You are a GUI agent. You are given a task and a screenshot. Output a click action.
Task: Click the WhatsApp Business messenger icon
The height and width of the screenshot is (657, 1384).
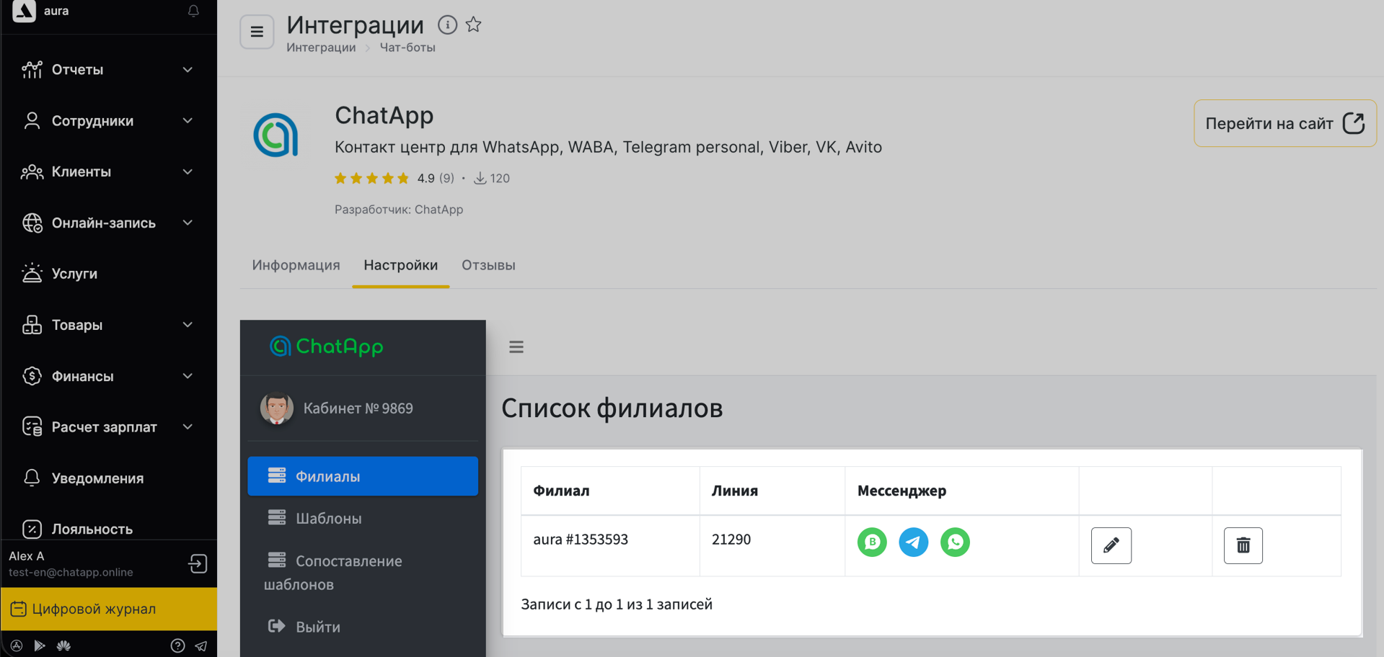(872, 542)
